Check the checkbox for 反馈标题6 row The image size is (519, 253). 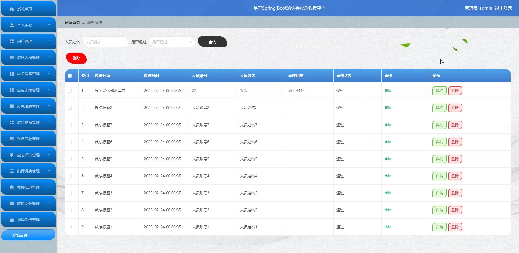[x=70, y=142]
